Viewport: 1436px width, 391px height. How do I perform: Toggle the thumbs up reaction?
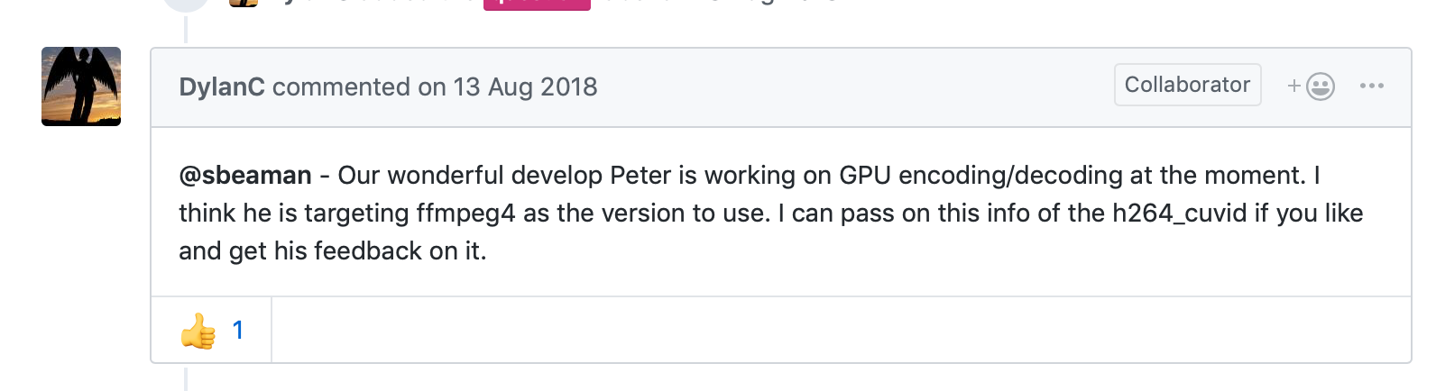click(212, 331)
